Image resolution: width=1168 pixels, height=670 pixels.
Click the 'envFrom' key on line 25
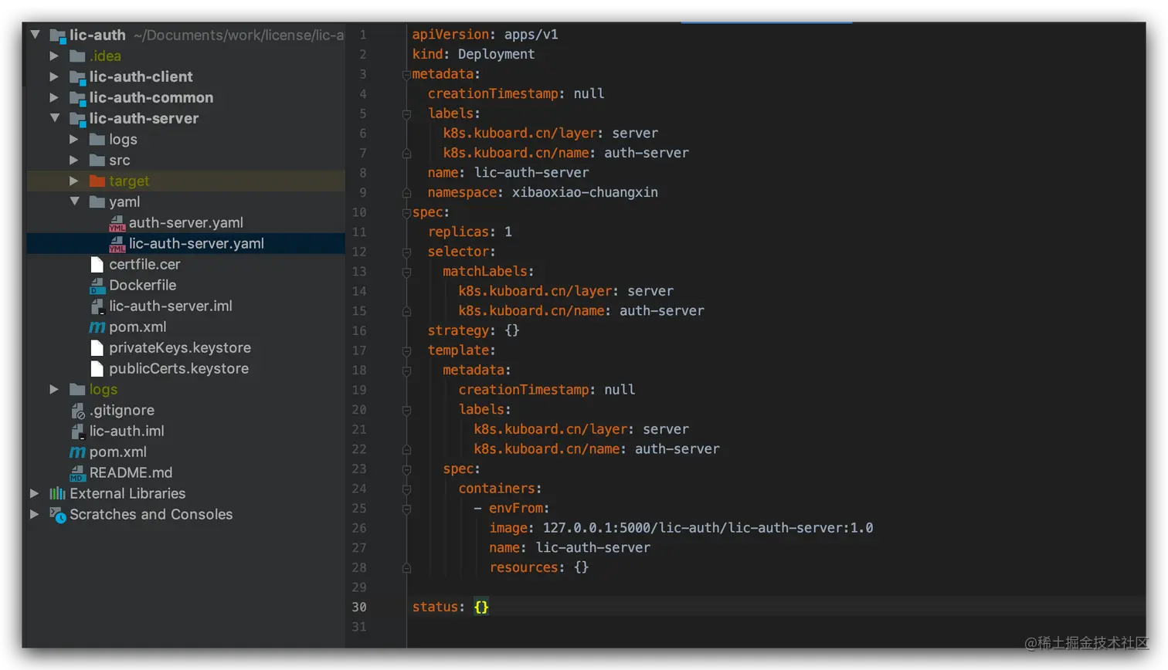(x=515, y=508)
